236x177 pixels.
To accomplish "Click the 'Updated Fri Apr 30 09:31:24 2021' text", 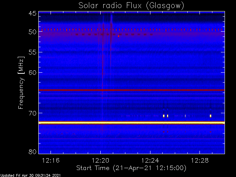I will tap(30, 176).
